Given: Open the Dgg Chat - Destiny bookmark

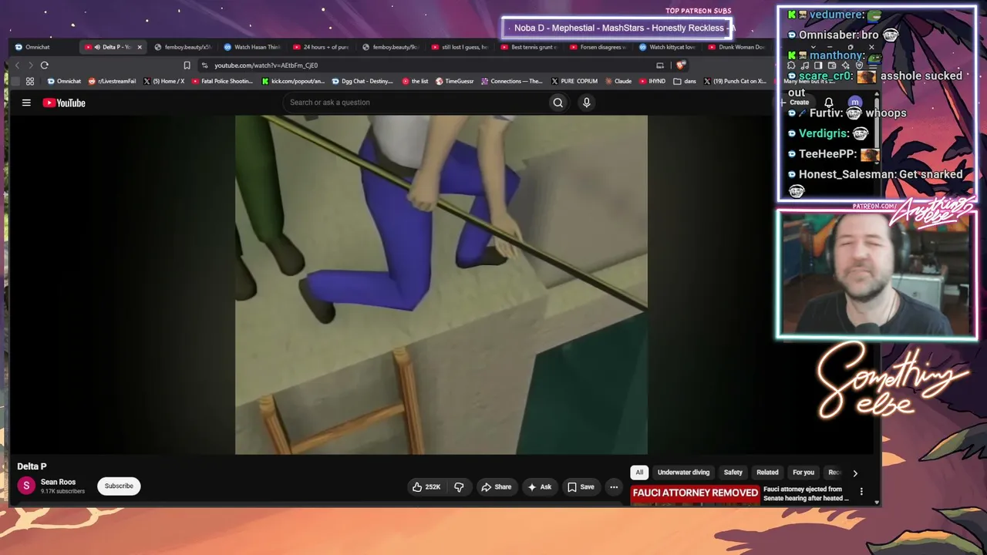Looking at the screenshot, I should [362, 81].
